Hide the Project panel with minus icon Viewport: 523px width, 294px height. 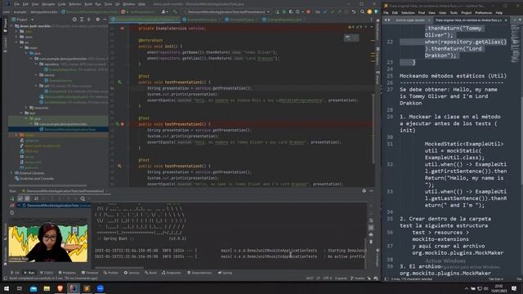coord(105,20)
